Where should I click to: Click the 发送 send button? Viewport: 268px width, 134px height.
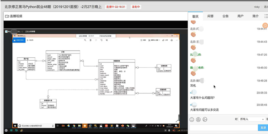point(262,128)
